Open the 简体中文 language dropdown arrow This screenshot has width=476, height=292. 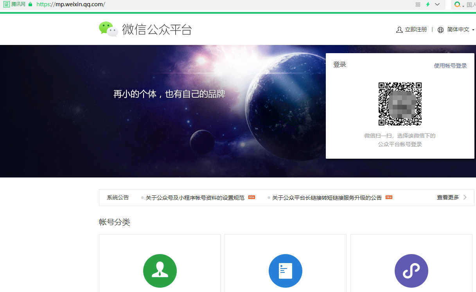(x=473, y=30)
